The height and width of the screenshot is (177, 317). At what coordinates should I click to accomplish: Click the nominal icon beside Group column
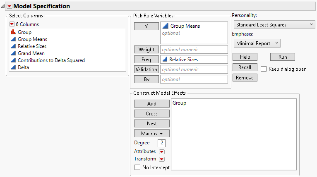[12, 32]
